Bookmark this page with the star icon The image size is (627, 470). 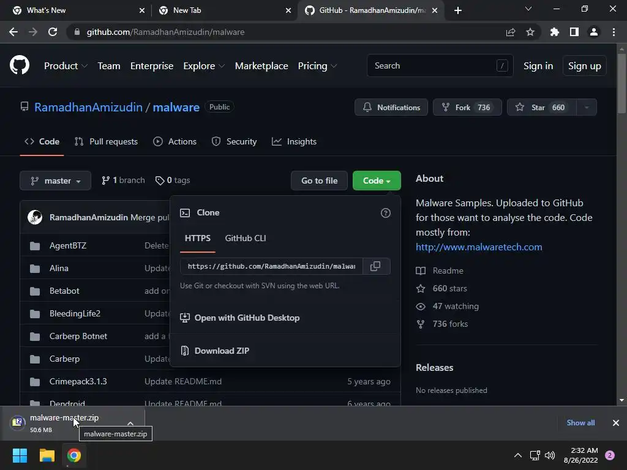530,32
